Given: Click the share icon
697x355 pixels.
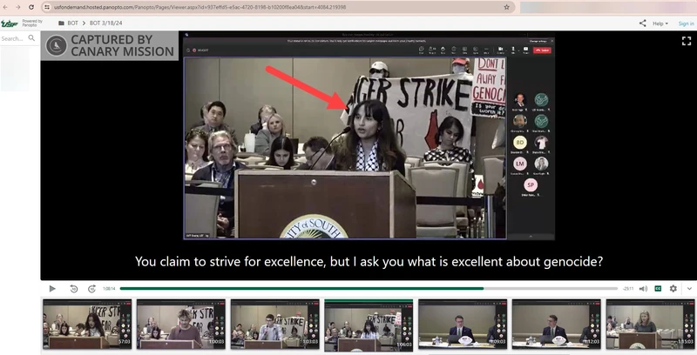Looking at the screenshot, I should 642,23.
